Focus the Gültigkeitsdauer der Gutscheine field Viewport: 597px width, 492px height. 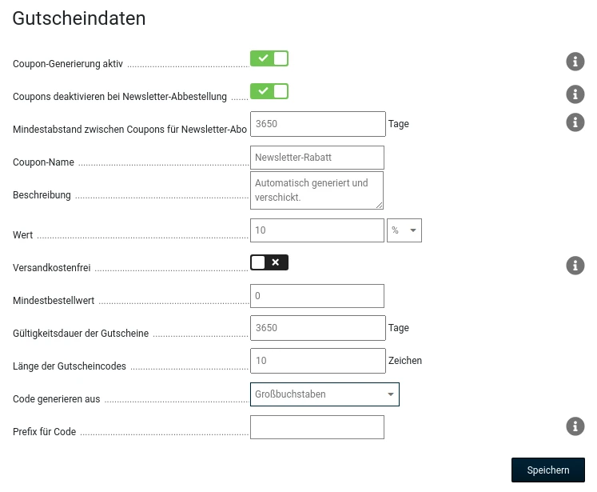[x=318, y=328]
